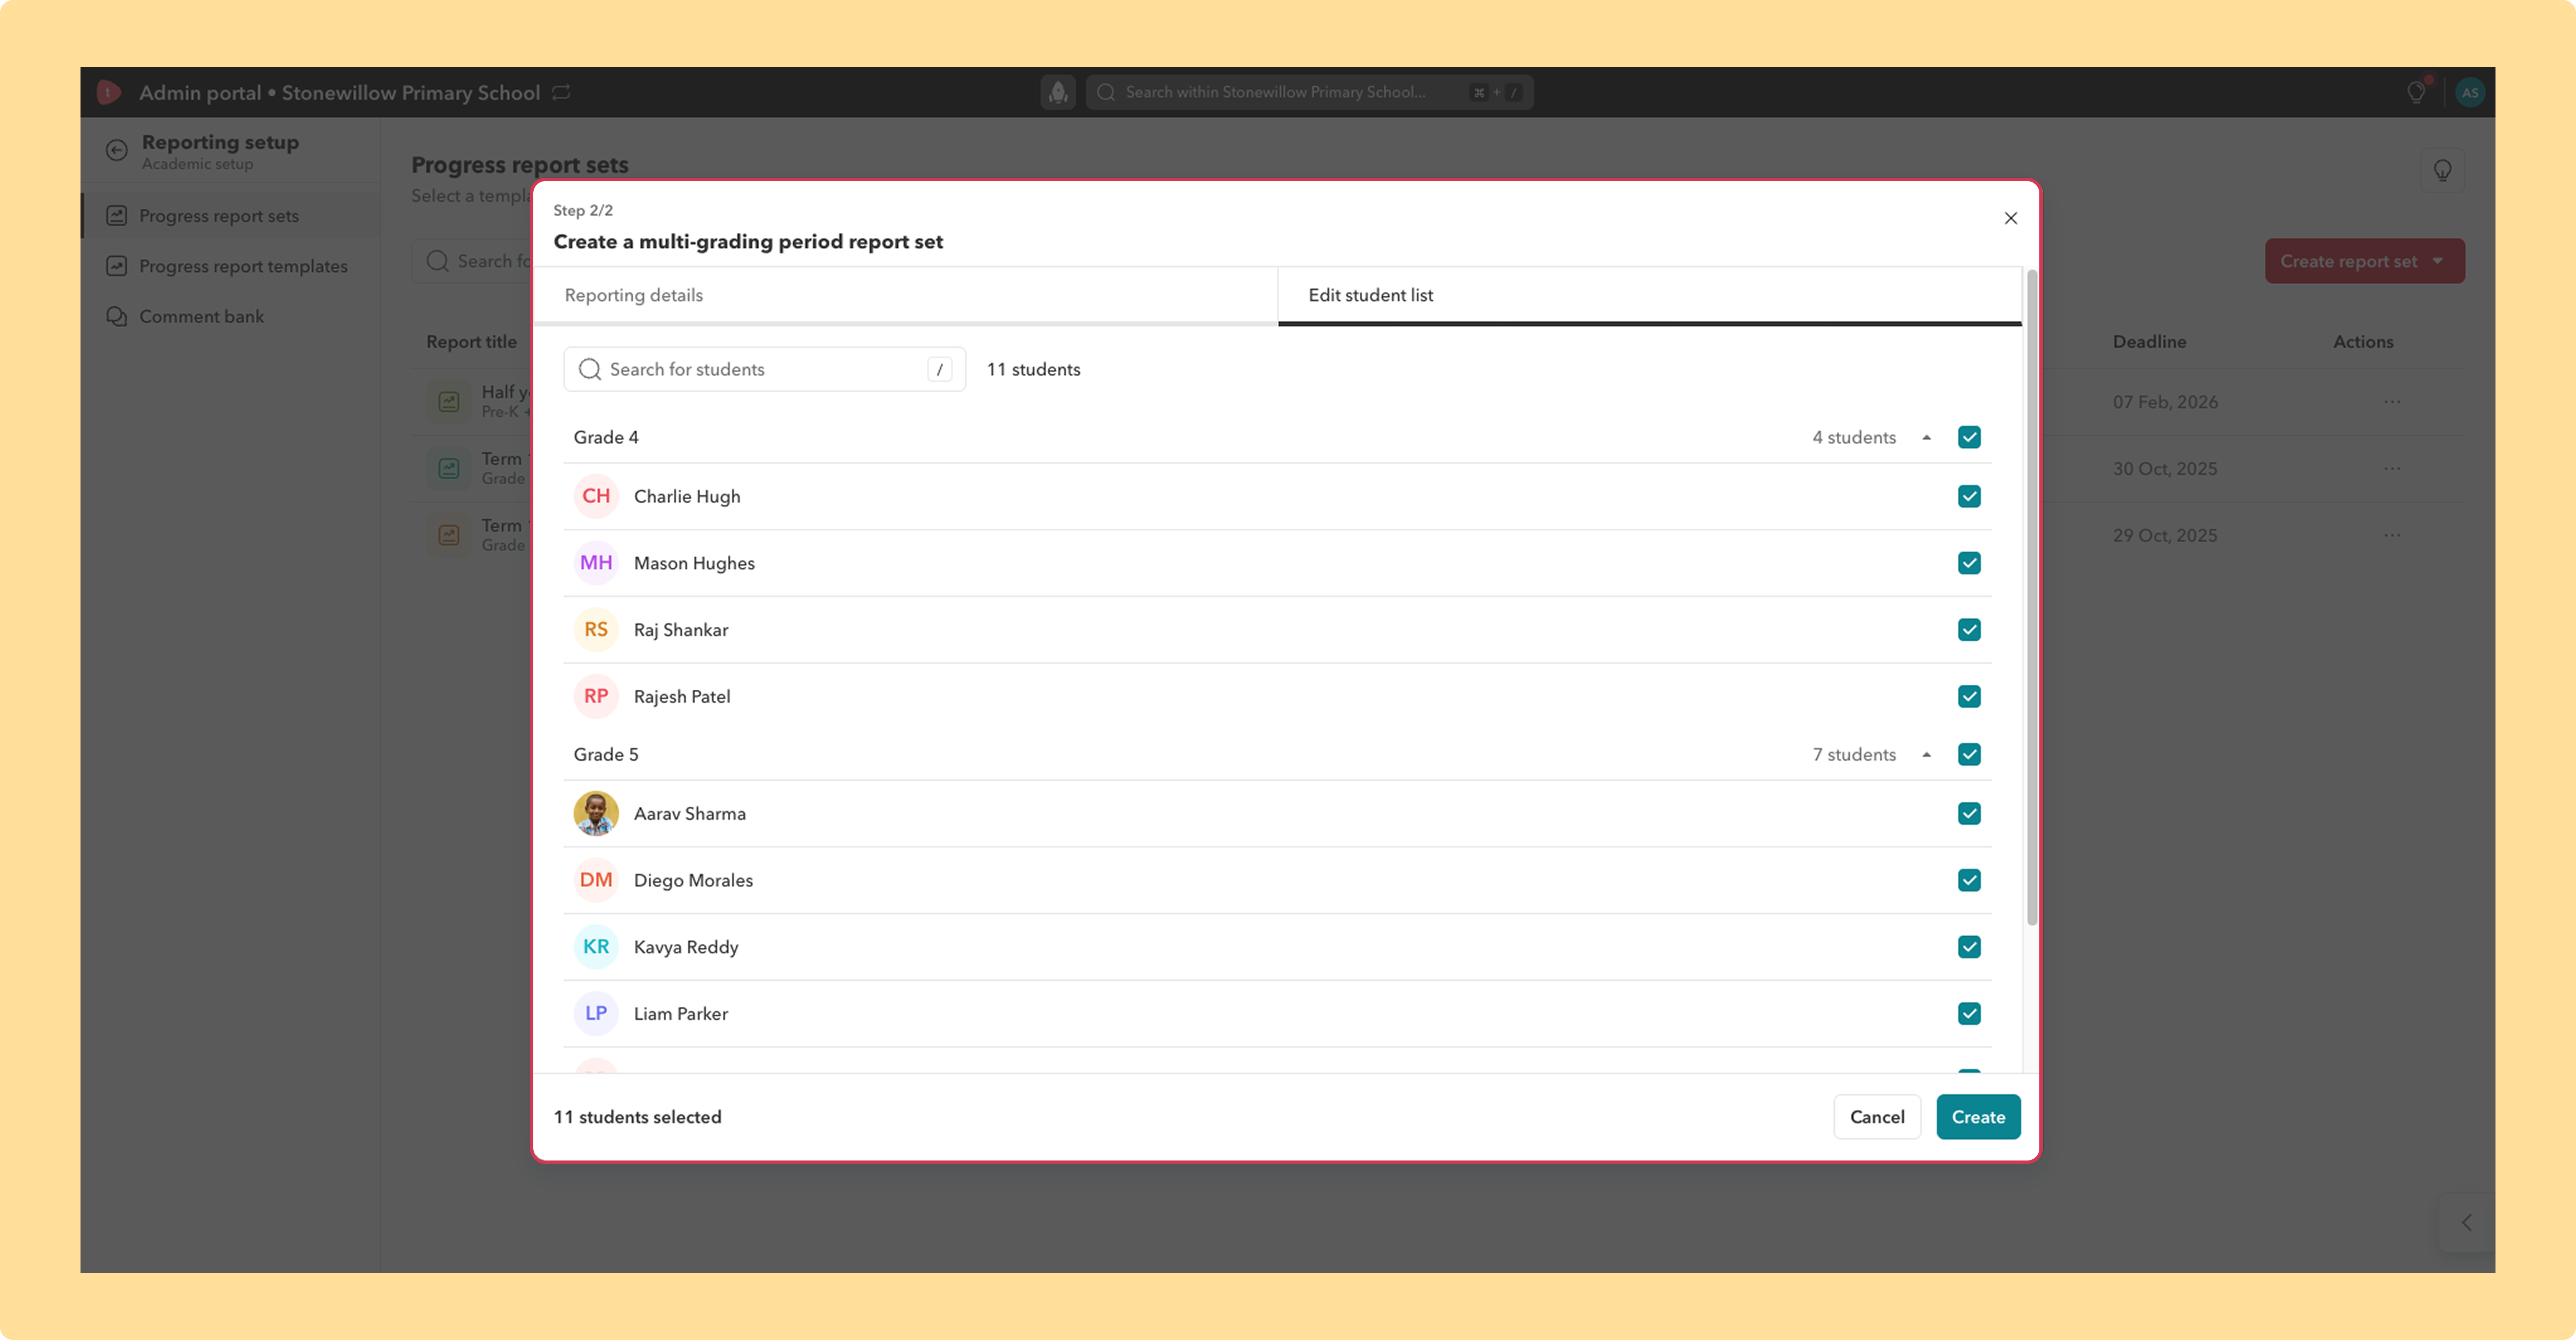Click Aarav Sharma's profile photo
The height and width of the screenshot is (1340, 2576).
(x=596, y=814)
